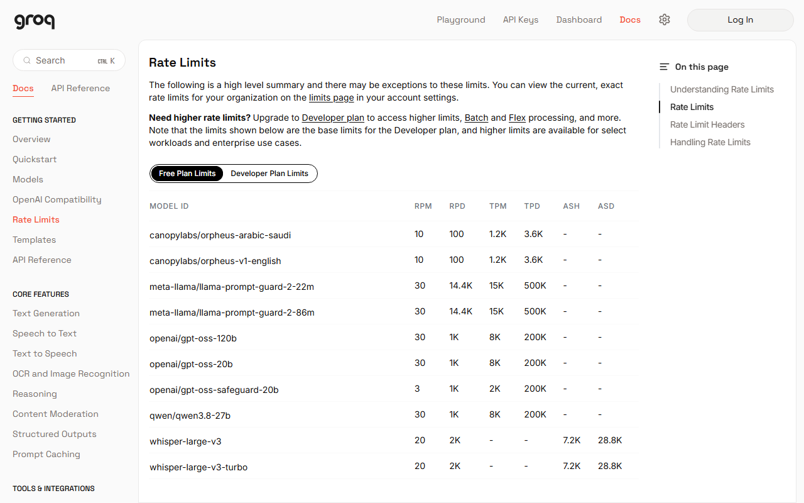
Task: Select Rate Limits in the sidebar
Action: (36, 219)
